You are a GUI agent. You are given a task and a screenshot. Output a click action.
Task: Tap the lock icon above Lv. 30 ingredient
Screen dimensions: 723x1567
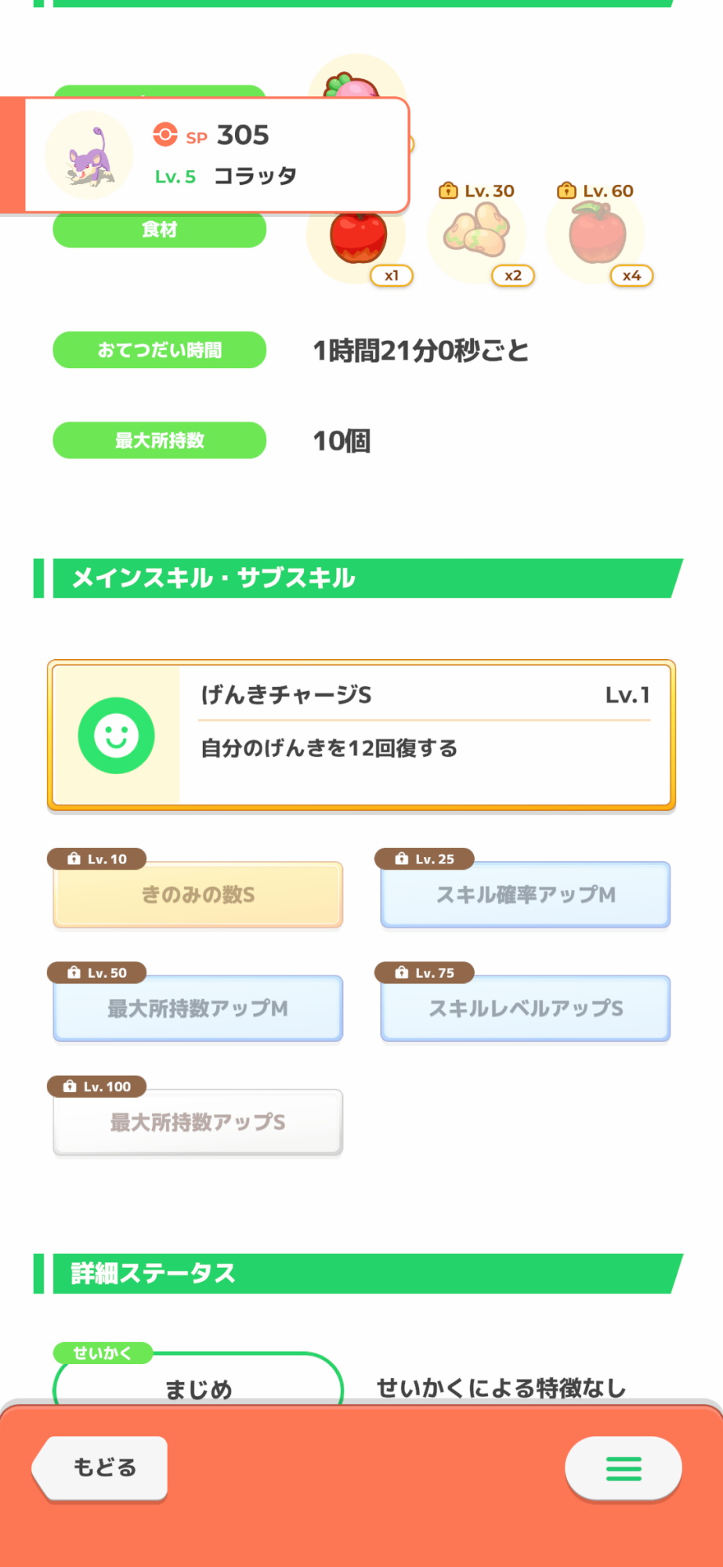coord(448,190)
